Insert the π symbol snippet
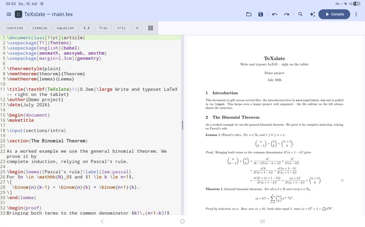This screenshot has width=365, height=227. coord(137,28)
